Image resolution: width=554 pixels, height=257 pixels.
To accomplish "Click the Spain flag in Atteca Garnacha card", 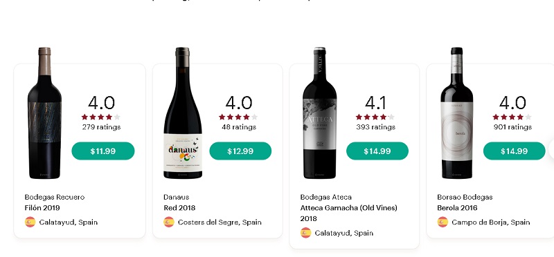I will 305,233.
